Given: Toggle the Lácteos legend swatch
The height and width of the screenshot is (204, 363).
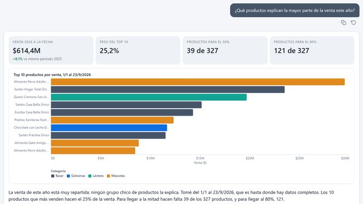Looking at the screenshot, I should coord(90,176).
